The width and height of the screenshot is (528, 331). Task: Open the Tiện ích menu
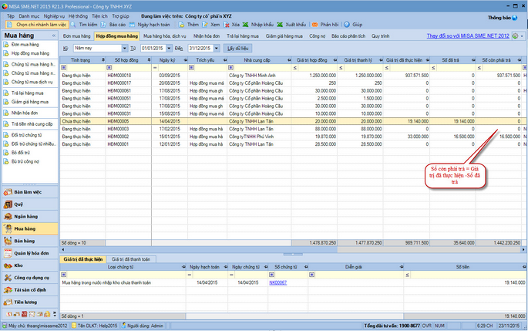point(99,16)
